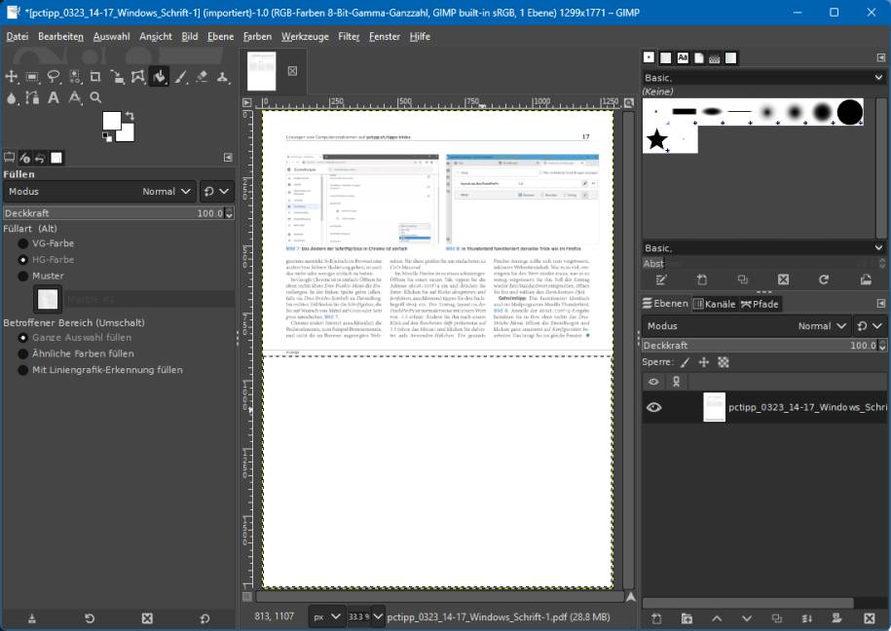Hide the pctipp layer with its eye toggle
The height and width of the screenshot is (631, 891).
click(x=652, y=407)
